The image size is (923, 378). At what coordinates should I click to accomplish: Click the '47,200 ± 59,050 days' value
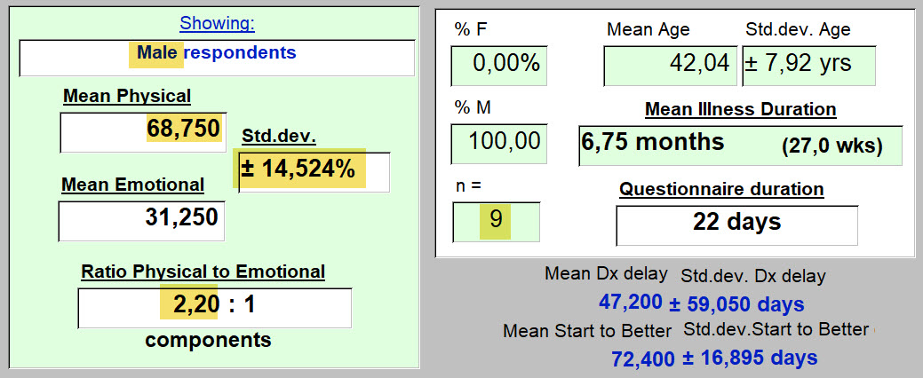tap(701, 303)
